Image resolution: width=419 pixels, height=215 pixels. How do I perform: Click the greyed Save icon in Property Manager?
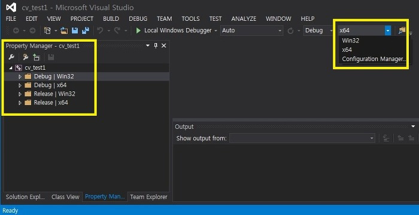point(51,57)
